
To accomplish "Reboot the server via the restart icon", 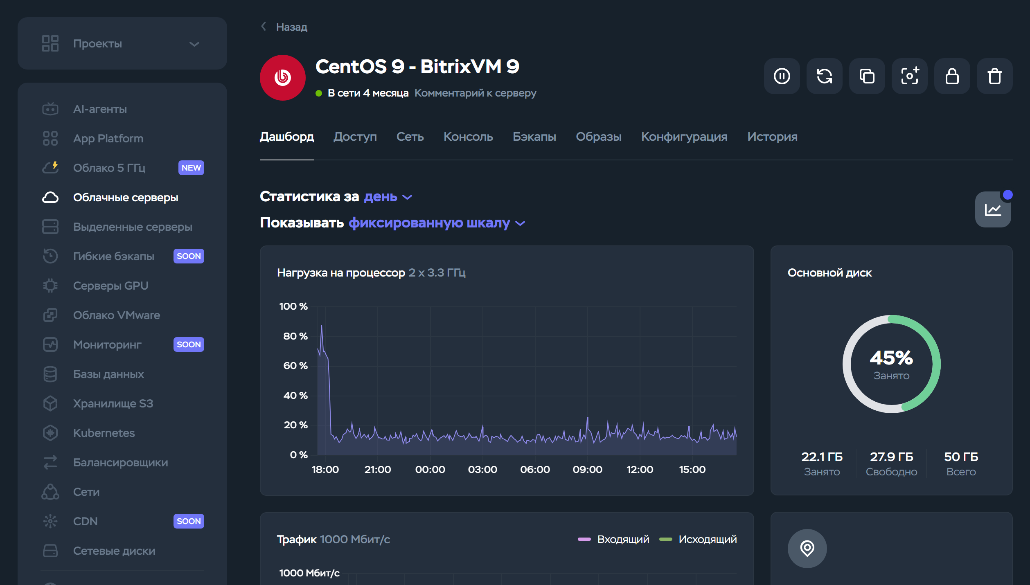I will 825,76.
